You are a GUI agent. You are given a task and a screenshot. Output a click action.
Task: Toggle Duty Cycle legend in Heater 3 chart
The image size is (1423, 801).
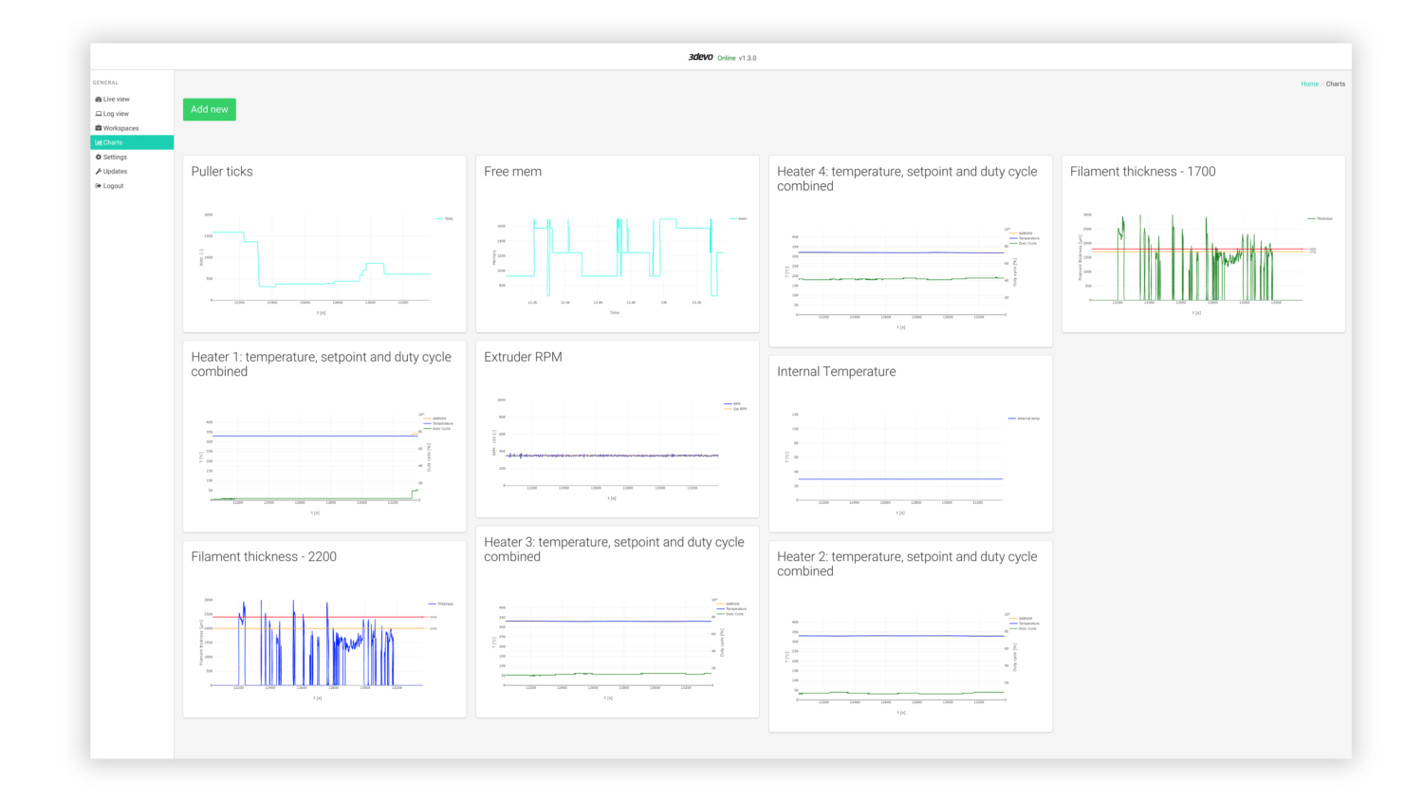tap(730, 615)
